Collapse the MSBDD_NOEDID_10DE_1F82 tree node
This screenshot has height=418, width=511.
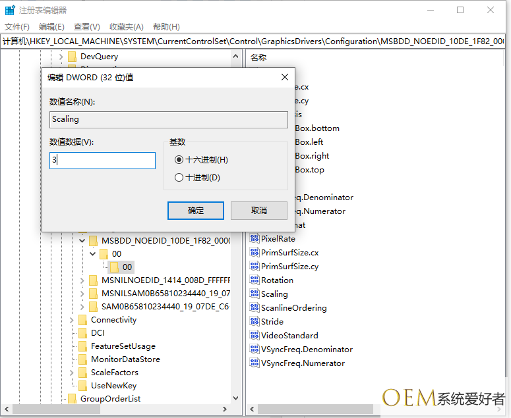click(82, 241)
